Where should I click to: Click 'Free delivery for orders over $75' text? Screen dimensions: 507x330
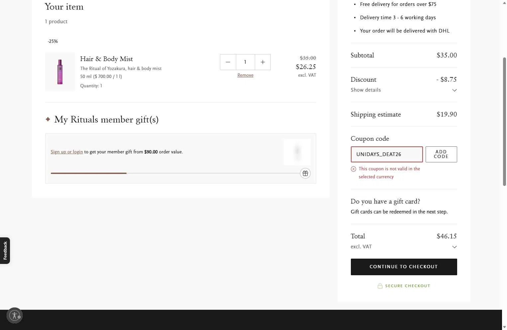click(x=398, y=4)
